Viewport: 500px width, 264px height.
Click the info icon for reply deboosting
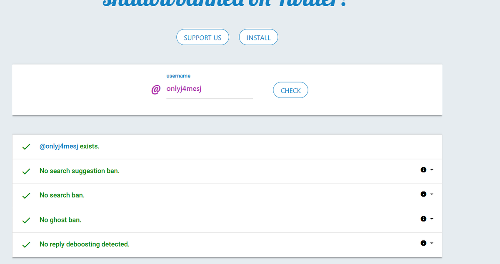point(423,243)
